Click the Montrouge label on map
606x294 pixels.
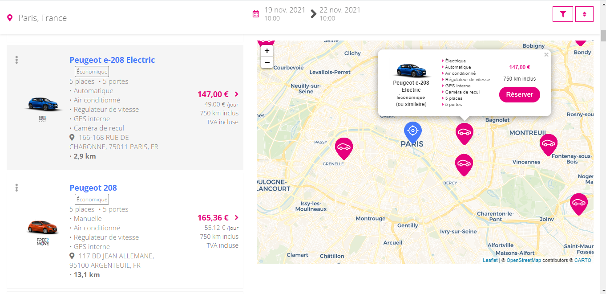click(x=371, y=218)
